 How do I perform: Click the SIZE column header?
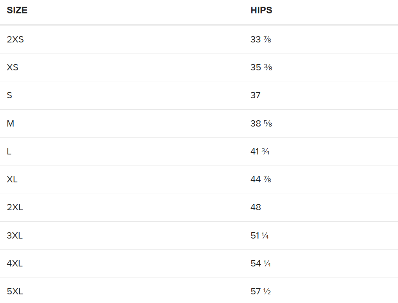(x=17, y=11)
